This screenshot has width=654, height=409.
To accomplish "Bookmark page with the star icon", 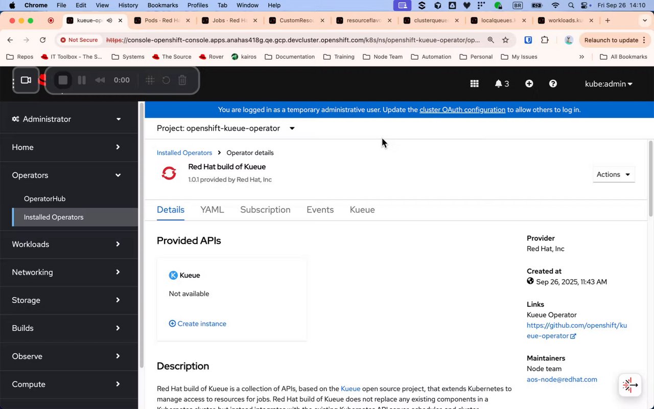I will (x=505, y=40).
